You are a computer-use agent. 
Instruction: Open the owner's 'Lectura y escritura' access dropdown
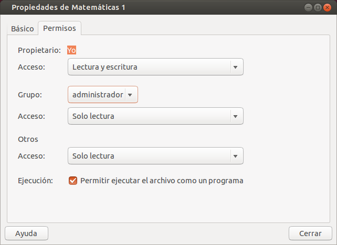click(x=155, y=67)
